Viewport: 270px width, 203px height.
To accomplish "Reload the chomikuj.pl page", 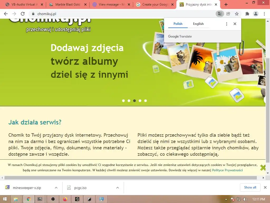I will point(23,14).
